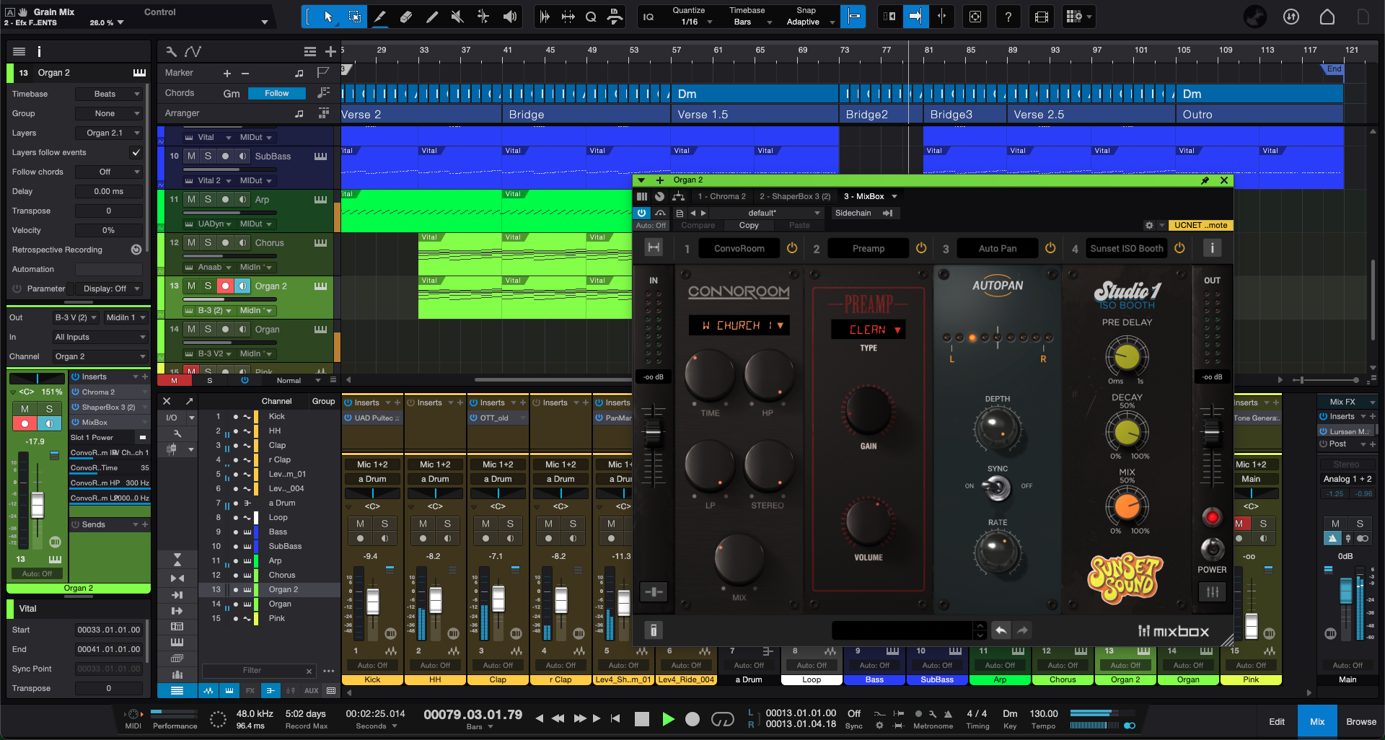
Task: Click MixBox undo arrow
Action: (1001, 630)
